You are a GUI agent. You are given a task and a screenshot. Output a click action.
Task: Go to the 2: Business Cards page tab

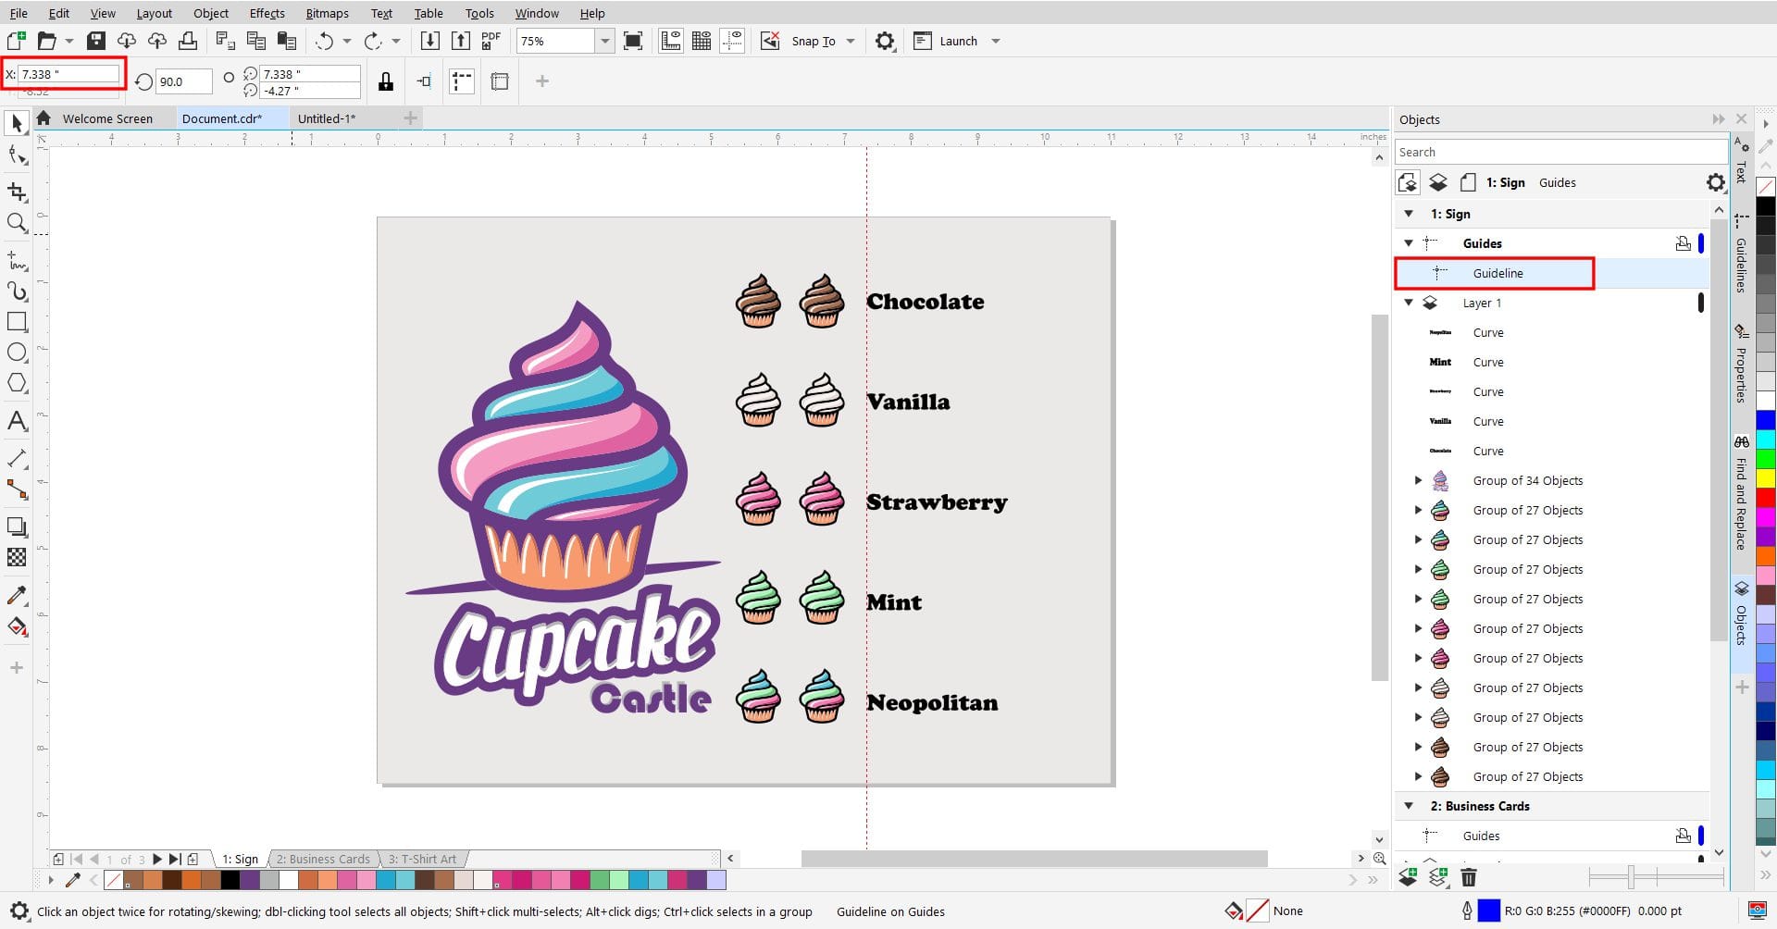(x=323, y=859)
